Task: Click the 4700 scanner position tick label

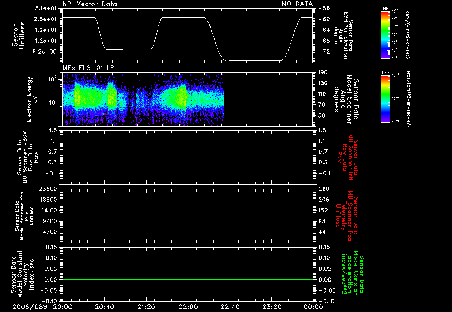Action: (x=50, y=232)
